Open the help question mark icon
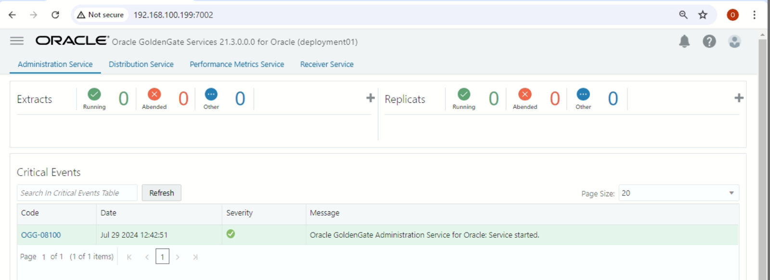The width and height of the screenshot is (770, 280). click(709, 42)
